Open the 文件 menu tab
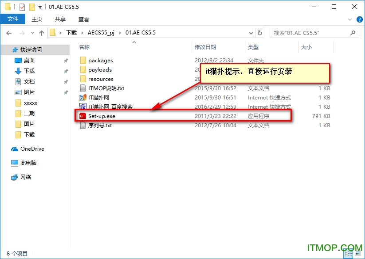365x259 pixels. [x=12, y=19]
